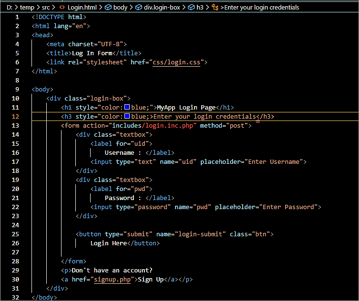359x301 pixels.
Task: Click the "Enter Username" placeholder value
Action: (x=274, y=162)
